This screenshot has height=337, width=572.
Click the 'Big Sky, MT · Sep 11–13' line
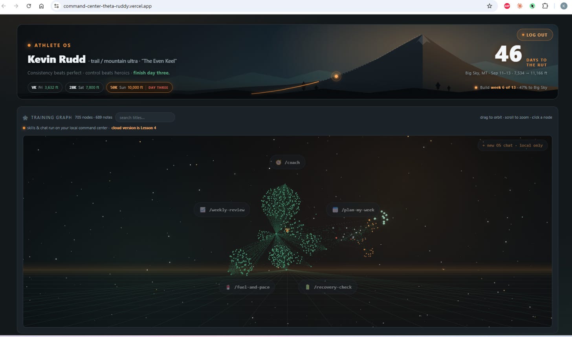coord(506,73)
